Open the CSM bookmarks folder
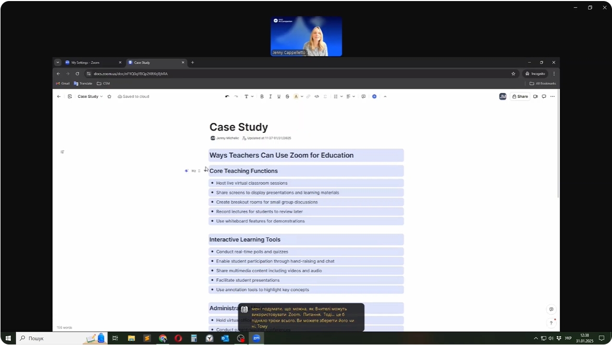This screenshot has width=612, height=345. pyautogui.click(x=103, y=83)
